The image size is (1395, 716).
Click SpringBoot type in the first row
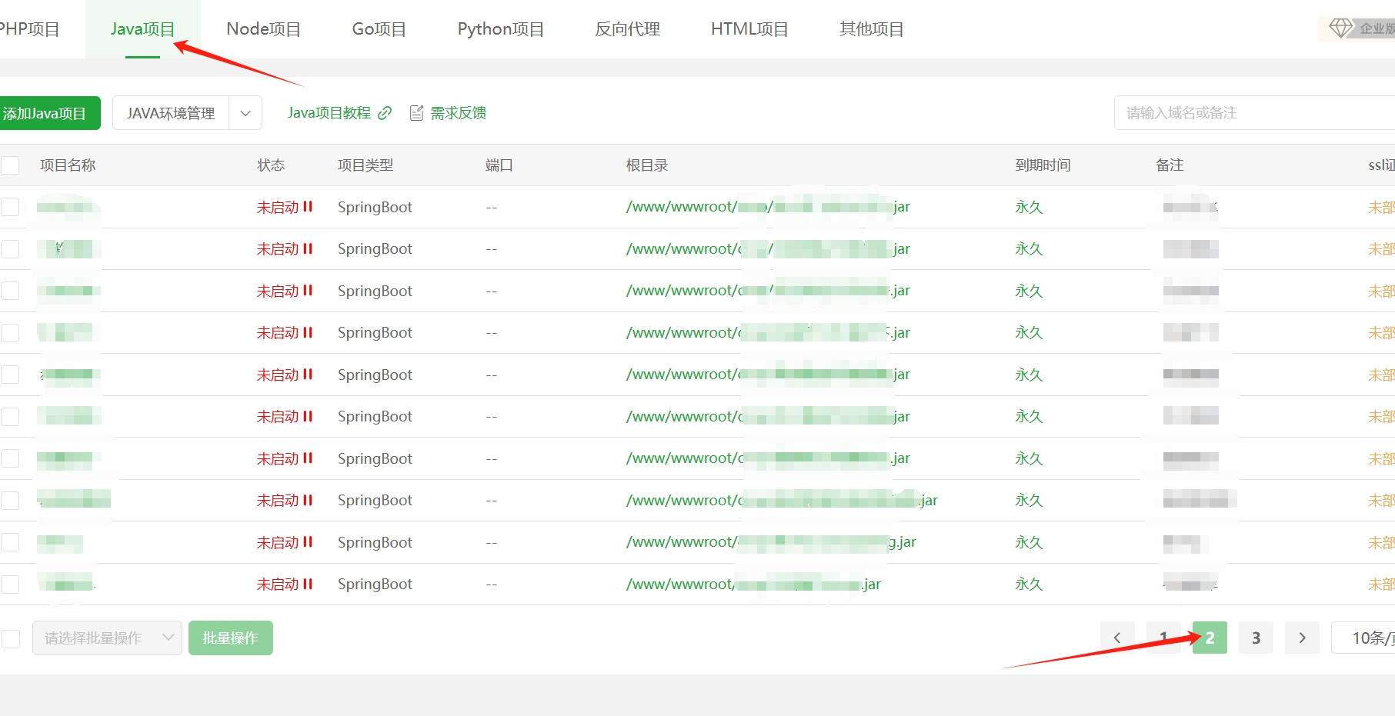[x=375, y=207]
